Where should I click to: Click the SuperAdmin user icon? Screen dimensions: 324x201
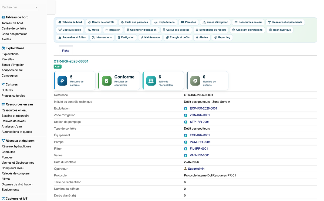click(185, 169)
